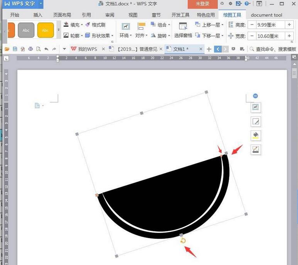Click 下移一层 send backward
The image size is (298, 265).
209,35
